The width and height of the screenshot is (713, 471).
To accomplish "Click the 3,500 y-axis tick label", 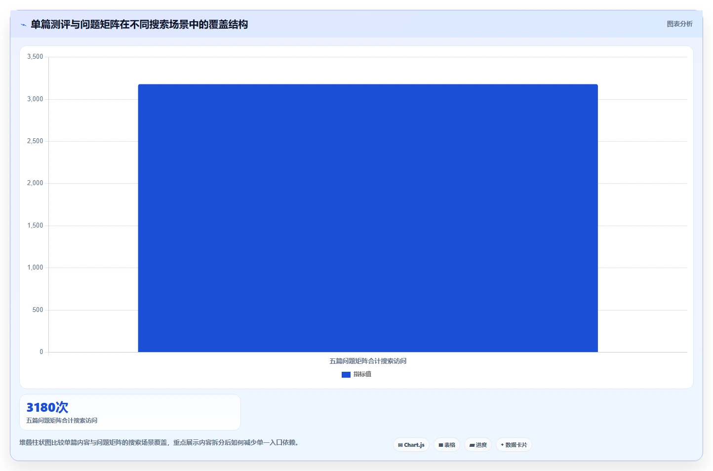I will click(x=35, y=57).
